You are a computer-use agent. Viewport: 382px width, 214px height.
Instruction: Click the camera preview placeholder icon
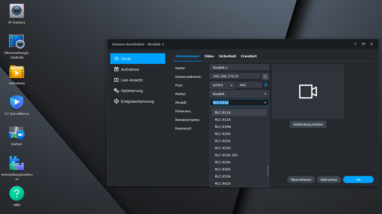pos(308,92)
